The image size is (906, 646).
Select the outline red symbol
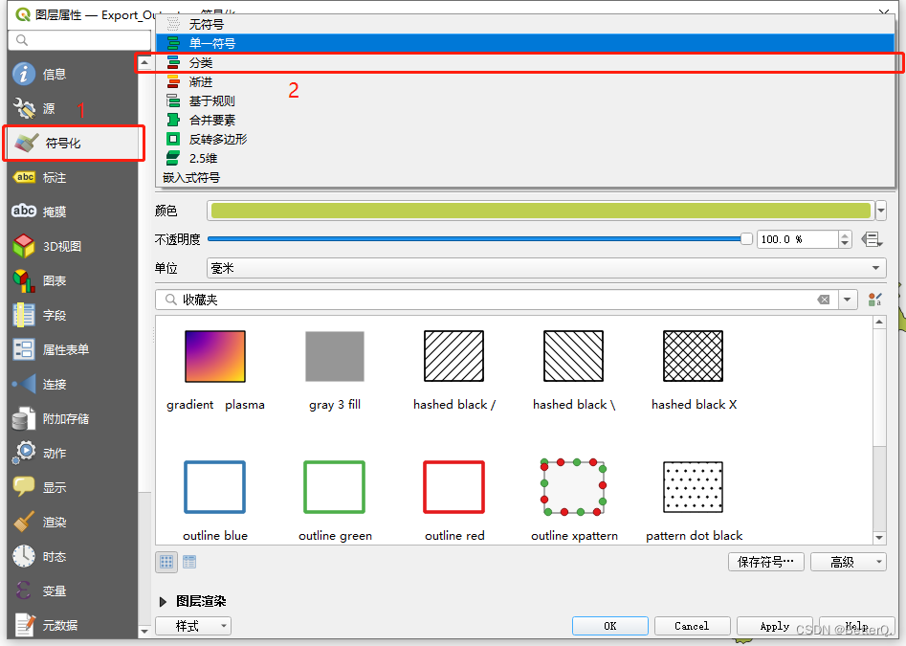pos(454,501)
